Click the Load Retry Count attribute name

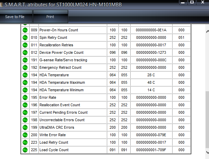pyautogui.click(x=54, y=143)
